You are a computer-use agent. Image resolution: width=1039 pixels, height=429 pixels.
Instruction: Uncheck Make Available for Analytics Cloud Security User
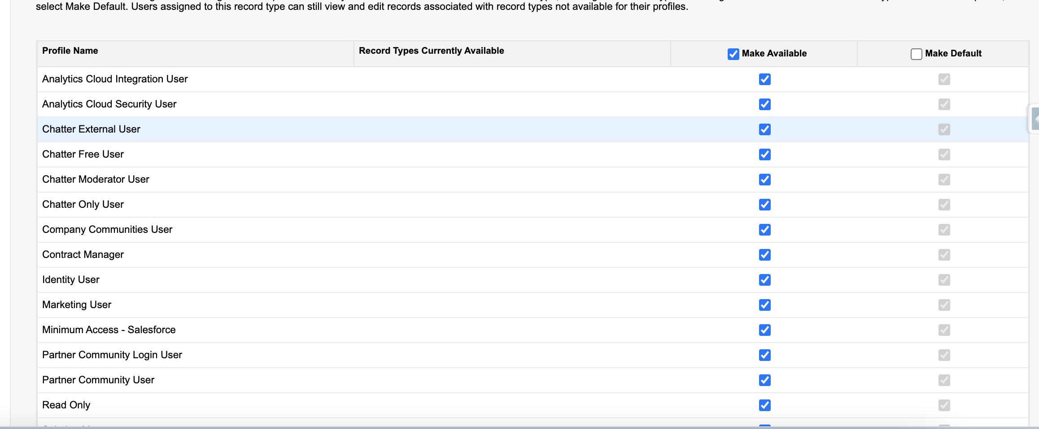click(764, 104)
